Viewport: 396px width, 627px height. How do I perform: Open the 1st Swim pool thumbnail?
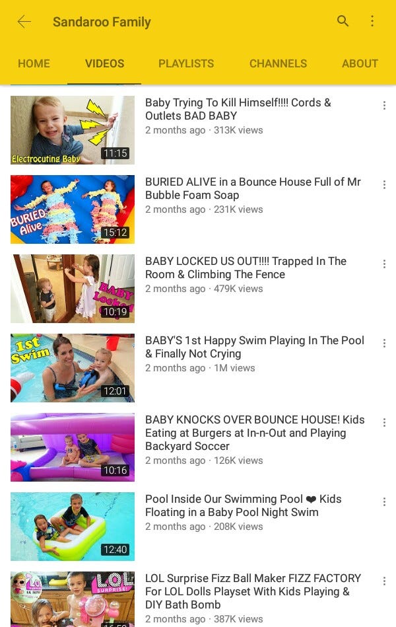coord(73,368)
